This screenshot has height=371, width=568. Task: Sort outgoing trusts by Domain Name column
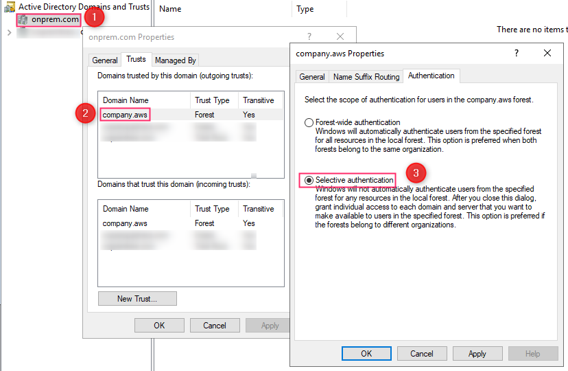coord(144,100)
